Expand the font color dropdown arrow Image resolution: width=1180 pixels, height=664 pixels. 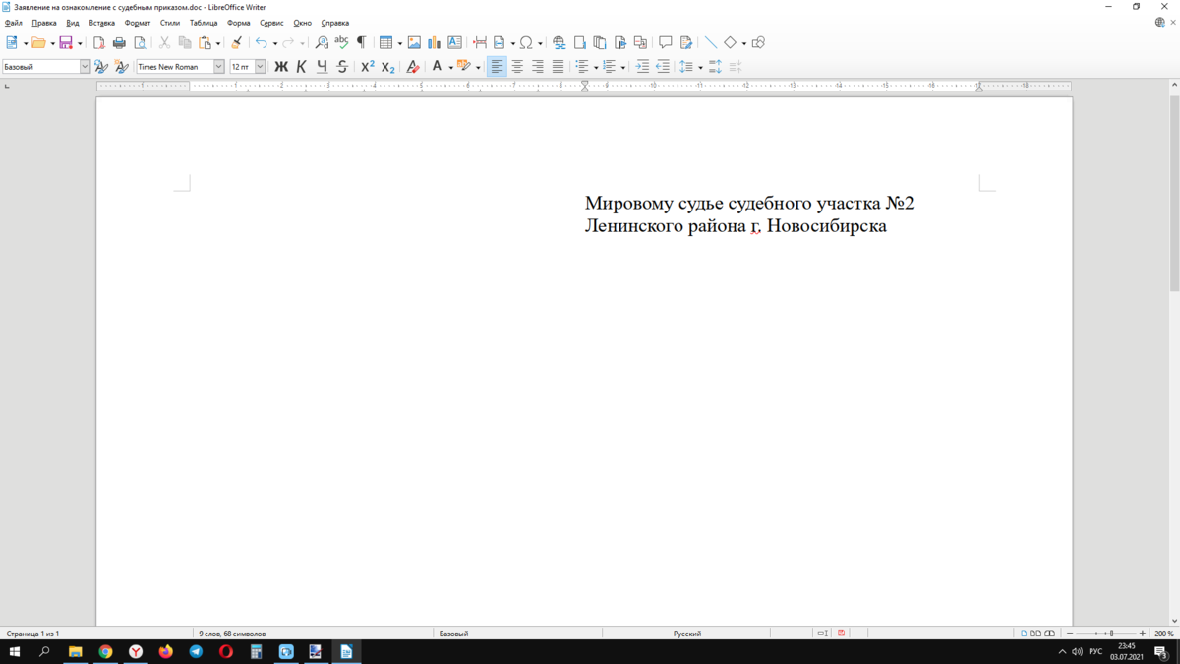click(450, 67)
